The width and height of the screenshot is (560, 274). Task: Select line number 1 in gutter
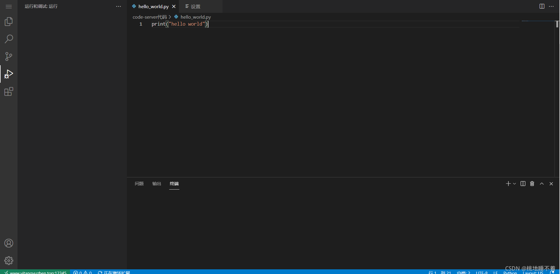tap(141, 24)
